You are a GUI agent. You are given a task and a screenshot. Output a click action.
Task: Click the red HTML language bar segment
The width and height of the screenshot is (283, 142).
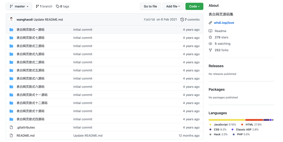coord(254,120)
